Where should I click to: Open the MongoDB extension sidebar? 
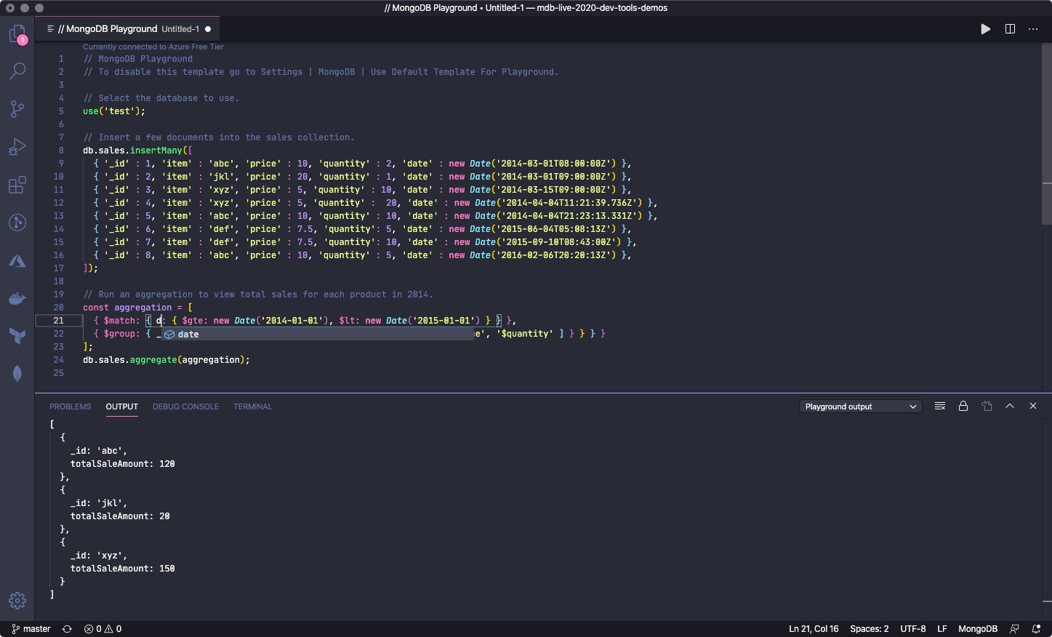pyautogui.click(x=17, y=373)
